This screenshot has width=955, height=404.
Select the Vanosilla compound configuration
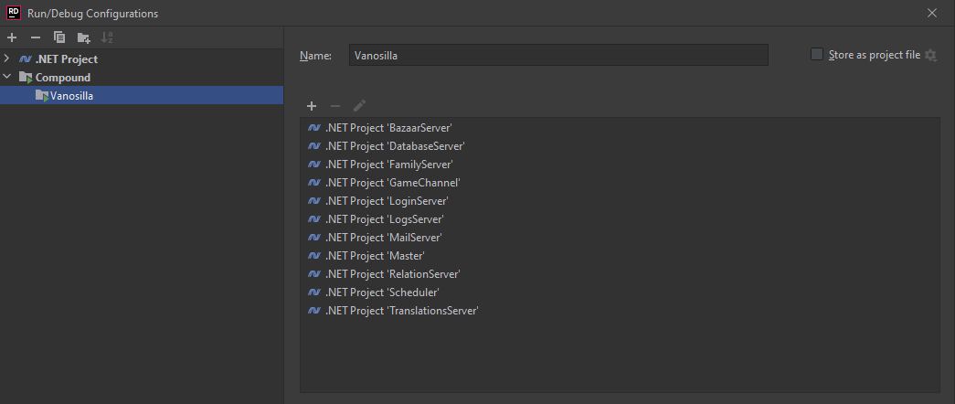click(71, 95)
